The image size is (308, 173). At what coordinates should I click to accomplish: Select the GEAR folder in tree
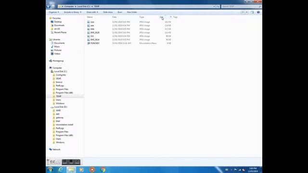click(x=58, y=78)
